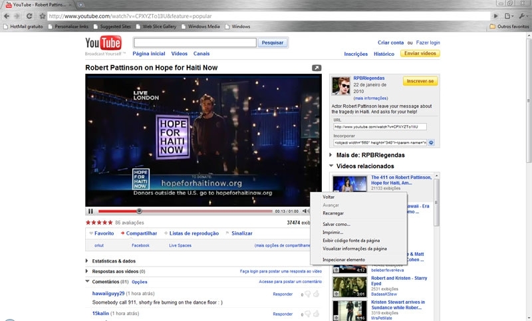
Task: Click the related videos list scrollbar
Action: [437, 203]
